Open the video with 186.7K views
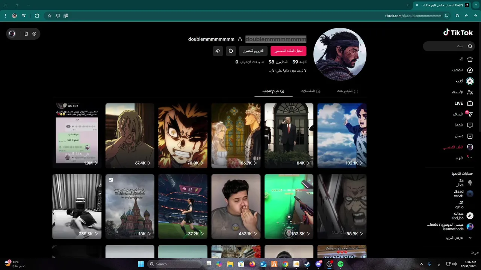 [x=236, y=135]
